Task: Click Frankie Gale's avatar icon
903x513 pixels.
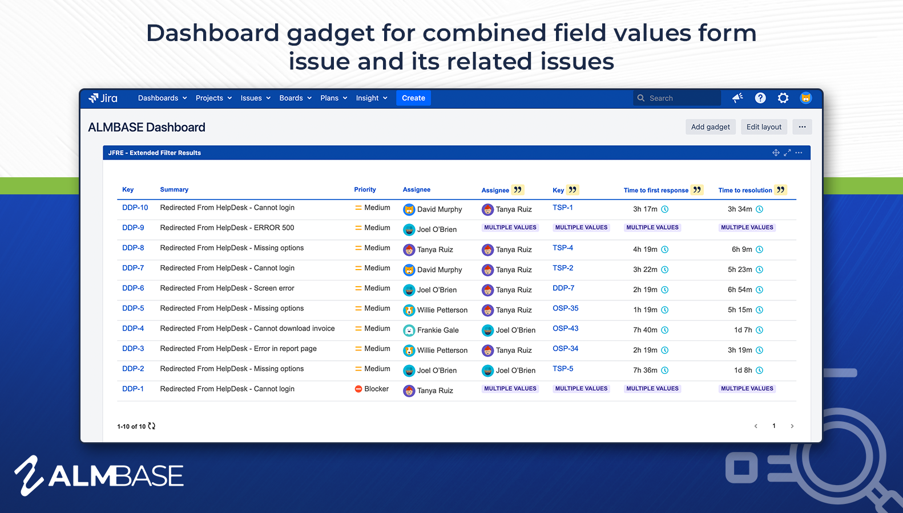Action: (409, 330)
